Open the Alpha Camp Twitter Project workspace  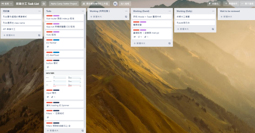pyautogui.click(x=64, y=4)
